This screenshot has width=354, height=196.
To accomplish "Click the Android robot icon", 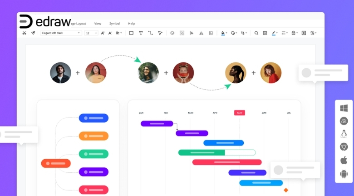I will pos(344,174).
